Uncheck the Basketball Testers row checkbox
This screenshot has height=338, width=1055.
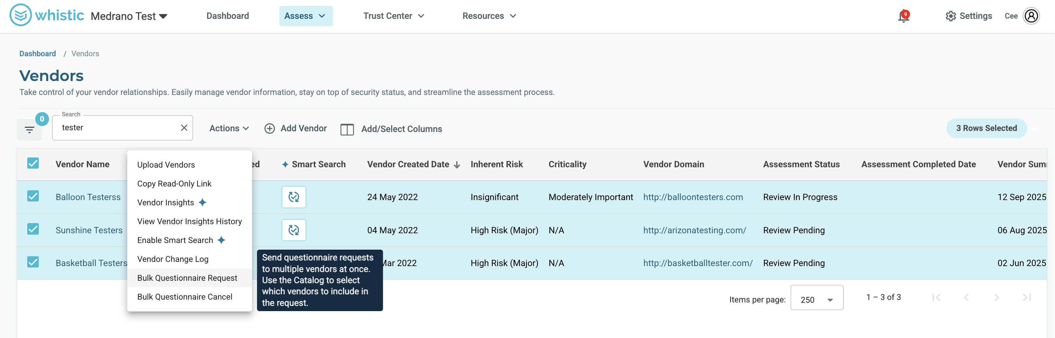pyautogui.click(x=33, y=262)
